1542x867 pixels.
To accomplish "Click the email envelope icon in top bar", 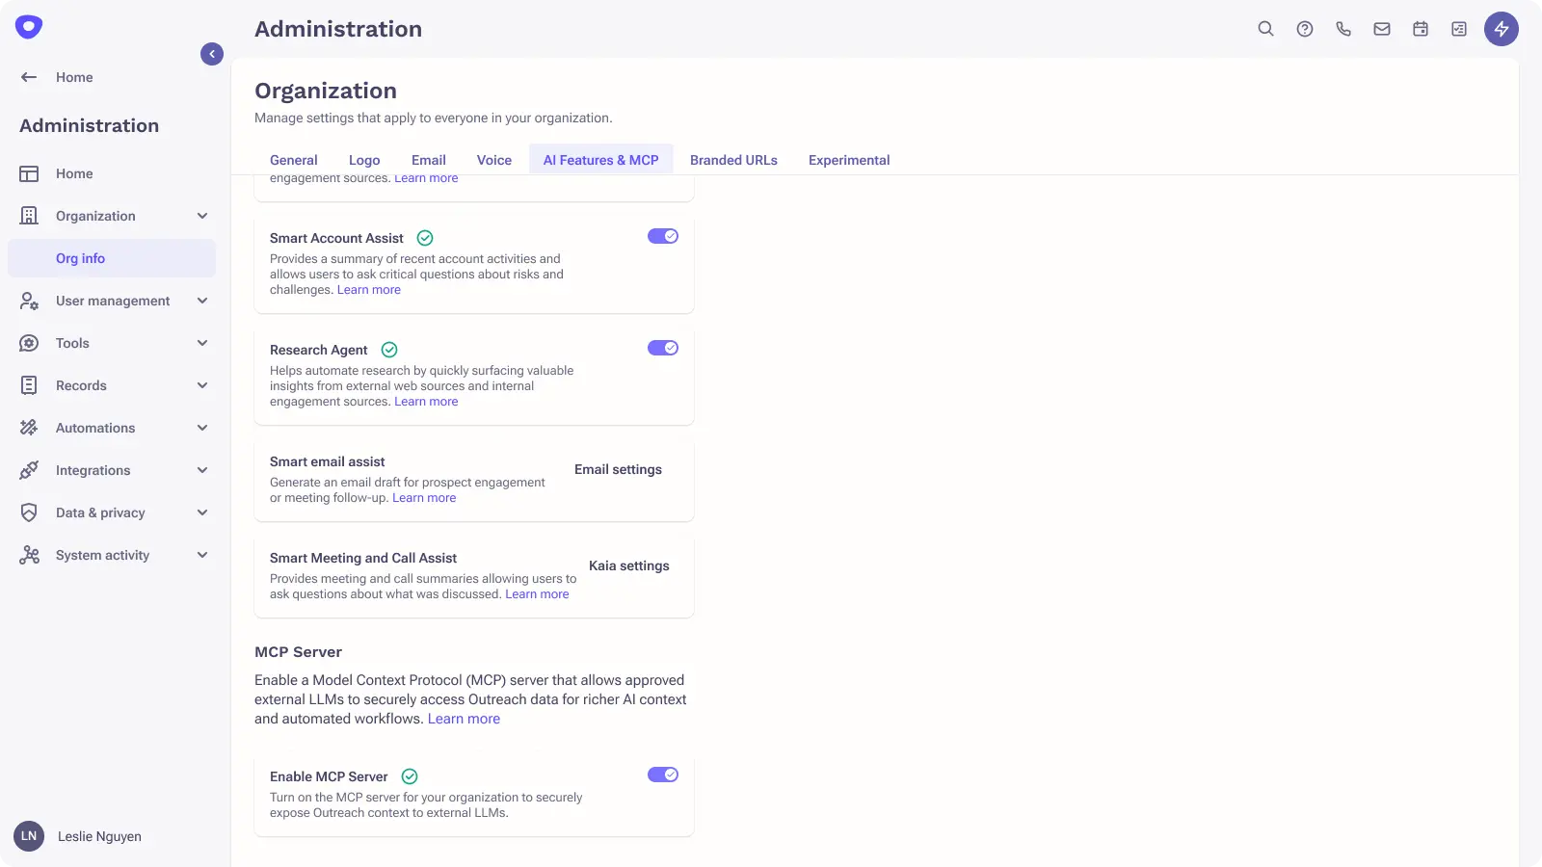I will coord(1381,29).
